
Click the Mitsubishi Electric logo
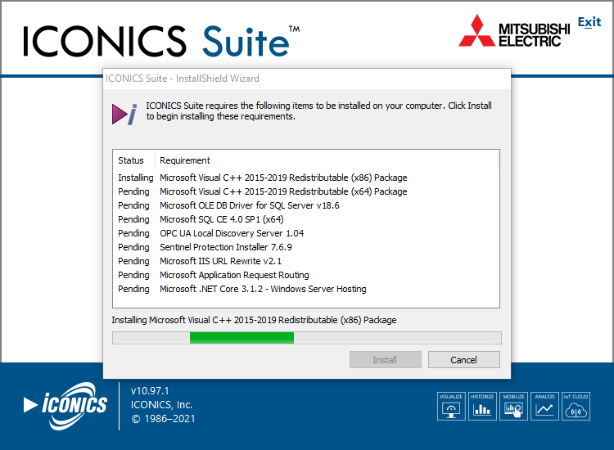pos(514,31)
